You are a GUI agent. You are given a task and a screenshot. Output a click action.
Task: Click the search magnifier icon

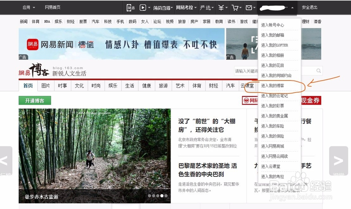[x=319, y=71]
